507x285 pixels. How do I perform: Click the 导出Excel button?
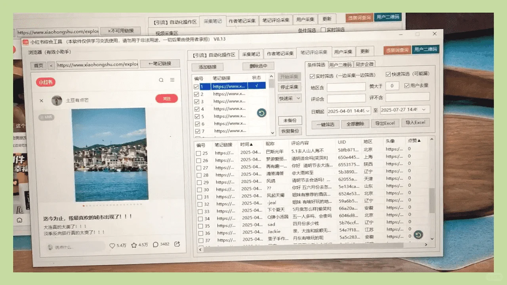click(x=385, y=123)
